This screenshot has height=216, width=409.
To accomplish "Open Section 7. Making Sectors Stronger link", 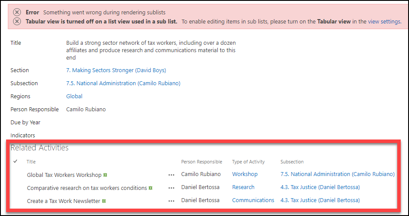I will pos(116,70).
